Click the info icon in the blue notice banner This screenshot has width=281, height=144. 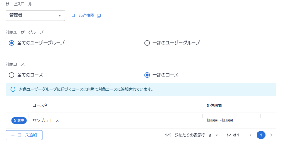pyautogui.click(x=13, y=89)
